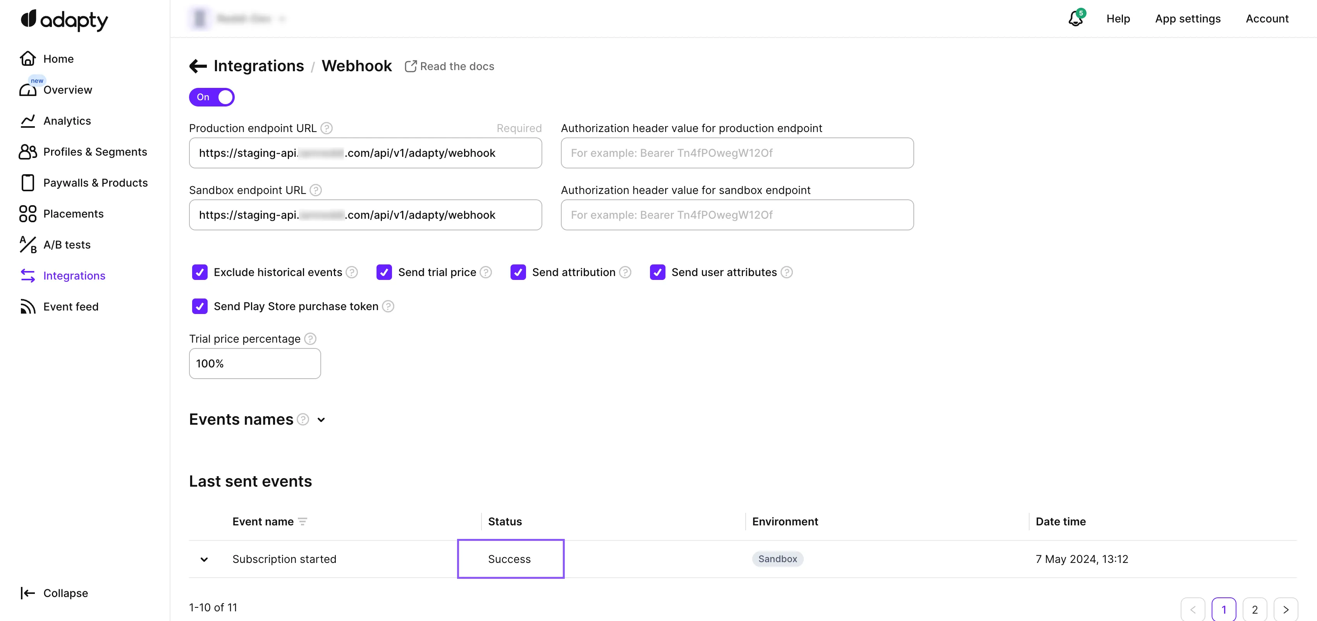Click the back arrow beside Integrations
The width and height of the screenshot is (1317, 621).
click(x=198, y=66)
